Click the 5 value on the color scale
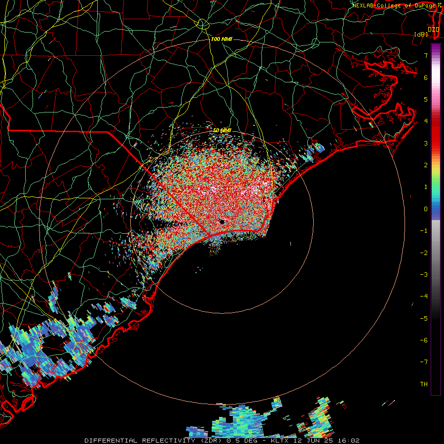Viewport: 444px width, 444px height. pos(426,99)
